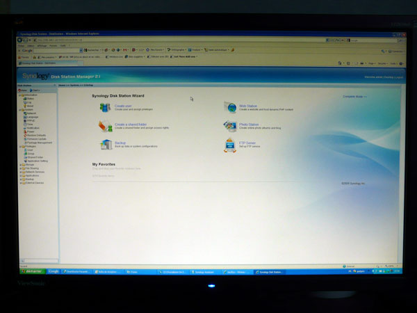Open the Affichage menu in browser

(42, 45)
